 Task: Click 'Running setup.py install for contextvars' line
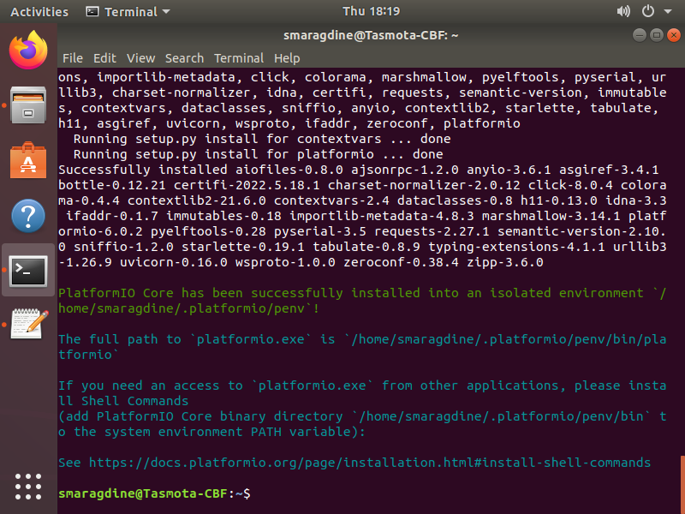tap(262, 139)
